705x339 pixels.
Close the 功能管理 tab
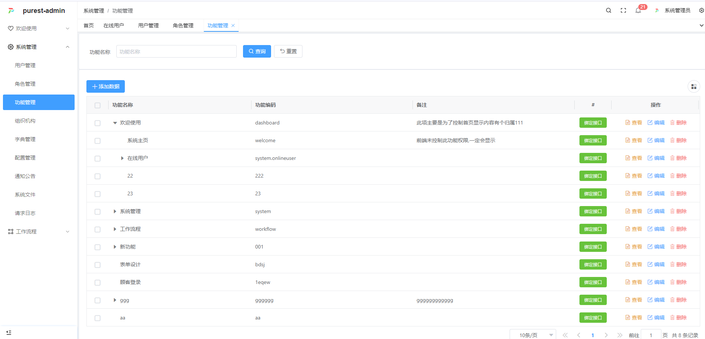[233, 25]
